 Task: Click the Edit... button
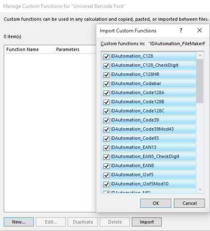[x=51, y=222]
